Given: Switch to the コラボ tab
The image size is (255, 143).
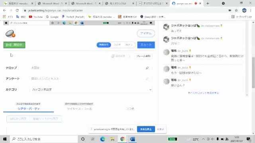Looking at the screenshot, I should (130, 108).
